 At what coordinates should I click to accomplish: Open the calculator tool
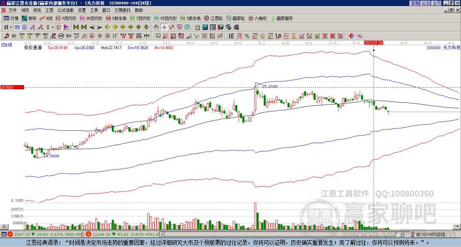[205, 27]
